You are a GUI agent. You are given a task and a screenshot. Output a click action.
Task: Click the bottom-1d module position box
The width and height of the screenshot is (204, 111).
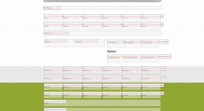[112, 70]
